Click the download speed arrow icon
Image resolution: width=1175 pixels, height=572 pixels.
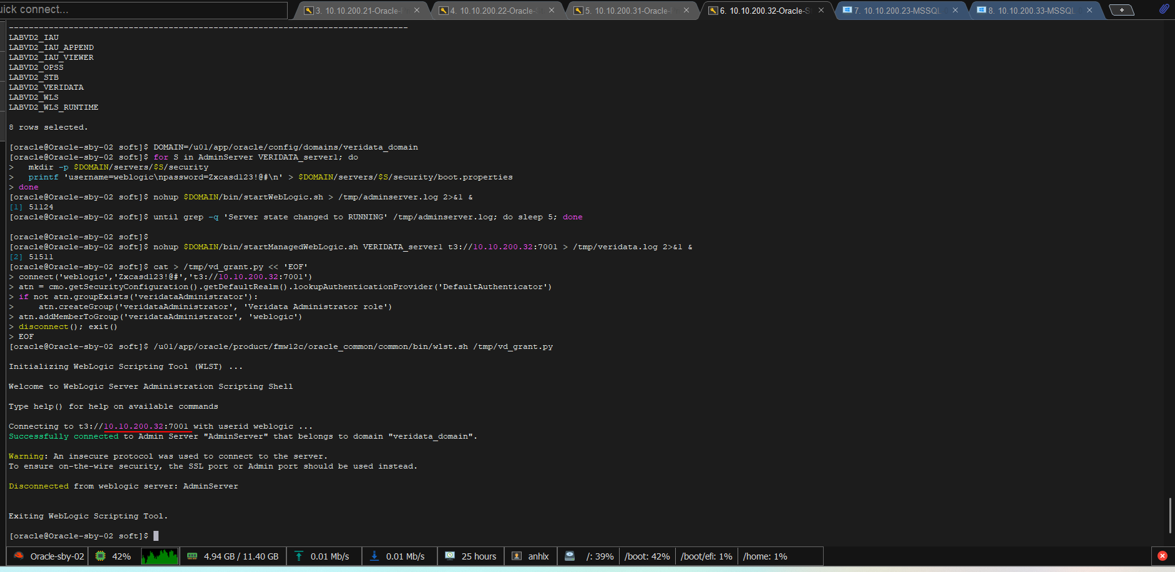[374, 556]
